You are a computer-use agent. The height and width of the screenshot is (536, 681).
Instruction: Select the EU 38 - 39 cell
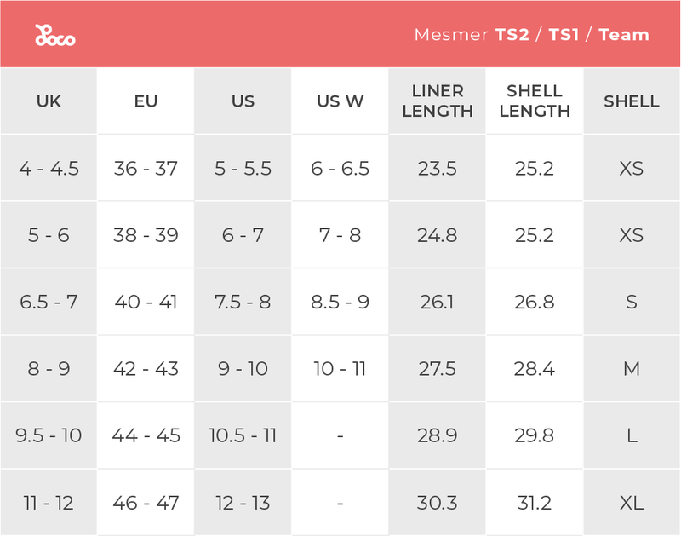tap(146, 235)
